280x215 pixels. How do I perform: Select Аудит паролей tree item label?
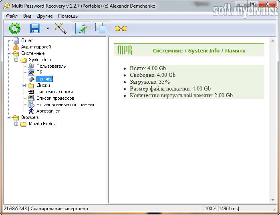(x=36, y=47)
